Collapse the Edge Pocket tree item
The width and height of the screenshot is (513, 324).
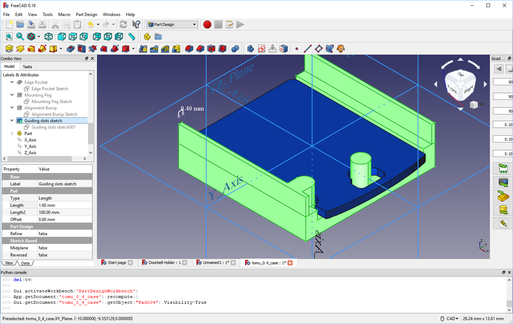pyautogui.click(x=12, y=82)
